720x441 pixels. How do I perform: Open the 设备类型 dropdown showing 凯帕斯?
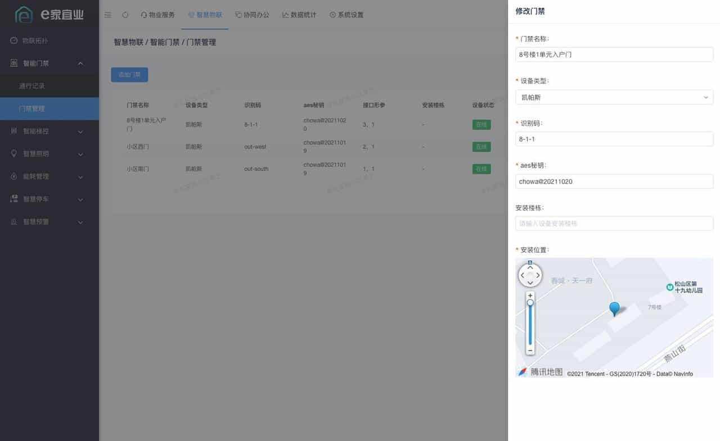click(x=614, y=97)
